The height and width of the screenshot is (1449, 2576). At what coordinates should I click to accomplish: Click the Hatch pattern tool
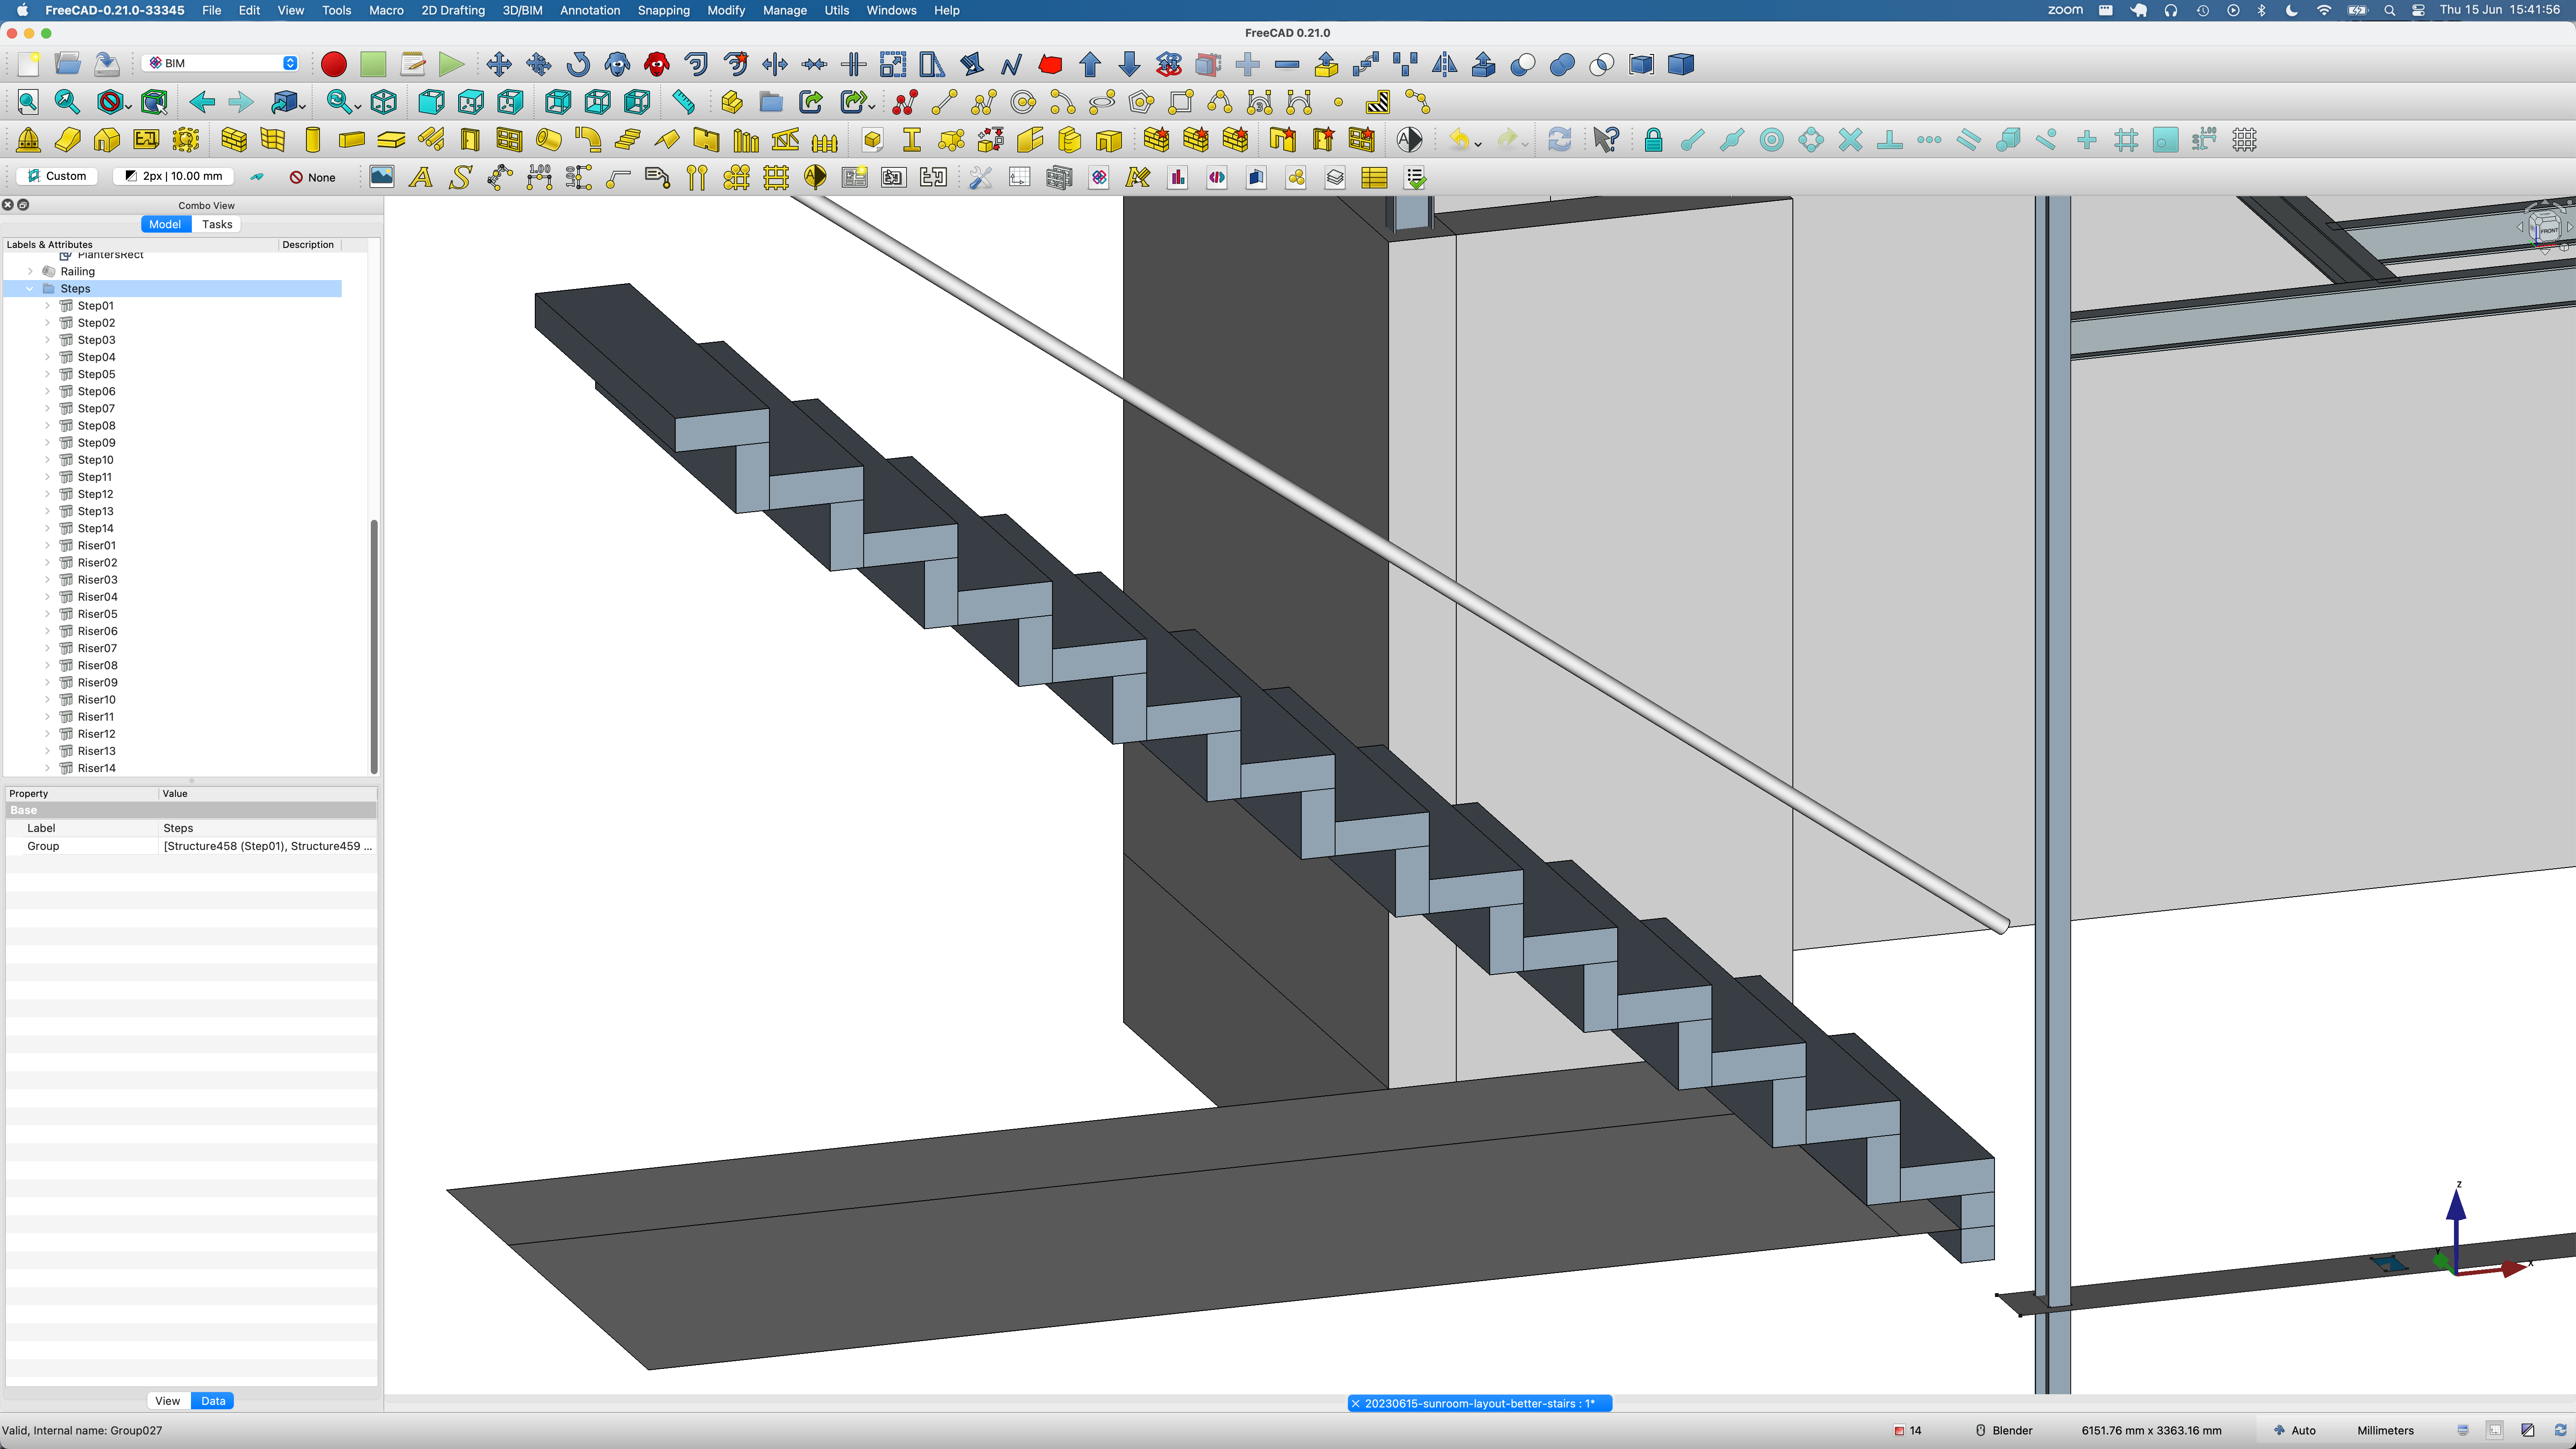1377,102
